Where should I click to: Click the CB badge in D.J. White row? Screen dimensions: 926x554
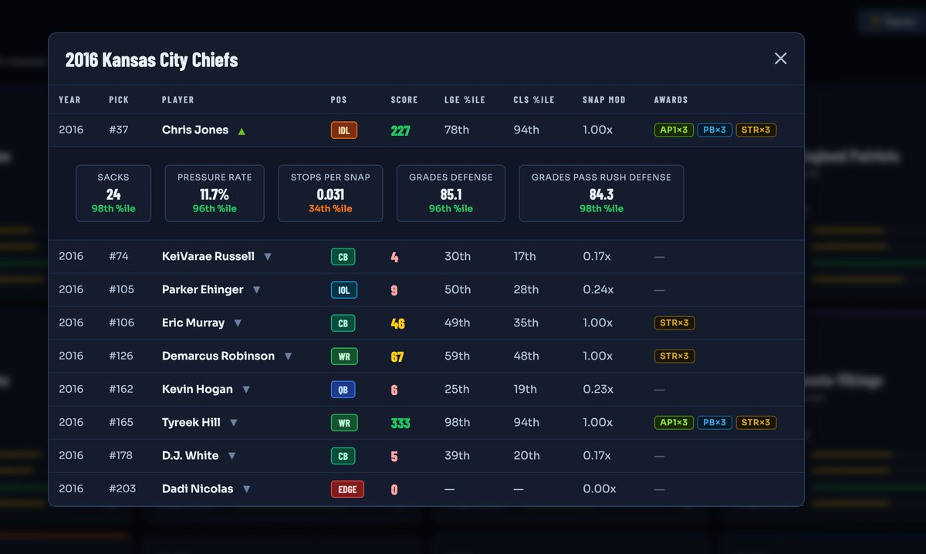pos(343,456)
